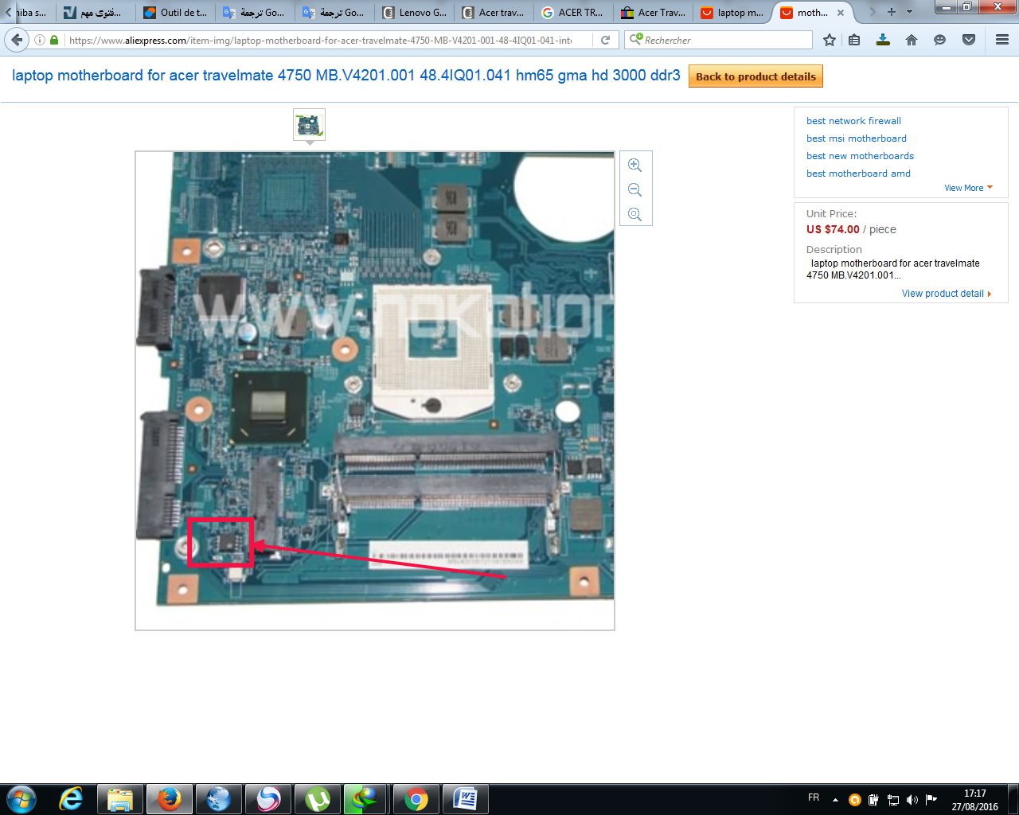Click the orange circular tray icon

pyautogui.click(x=854, y=800)
